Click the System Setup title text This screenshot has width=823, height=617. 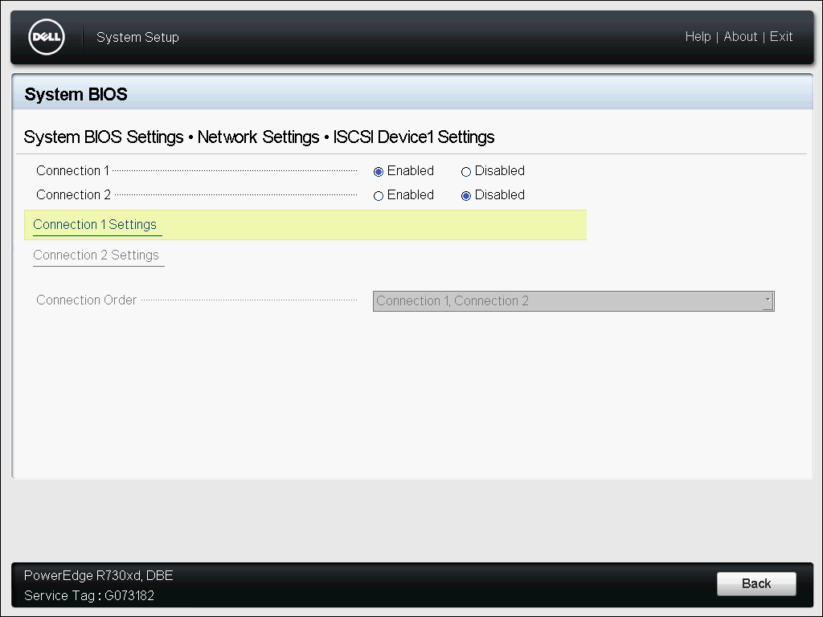click(x=137, y=38)
